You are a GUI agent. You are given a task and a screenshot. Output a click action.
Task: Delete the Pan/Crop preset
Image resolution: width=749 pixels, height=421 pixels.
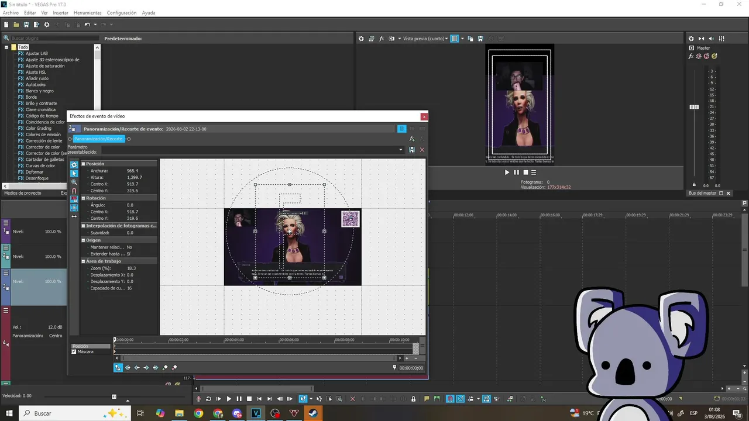[x=422, y=150]
